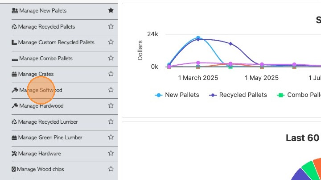Viewport: 321px width, 180px height.
Task: Toggle star for Manage Combo Pallets
Action: [x=111, y=58]
